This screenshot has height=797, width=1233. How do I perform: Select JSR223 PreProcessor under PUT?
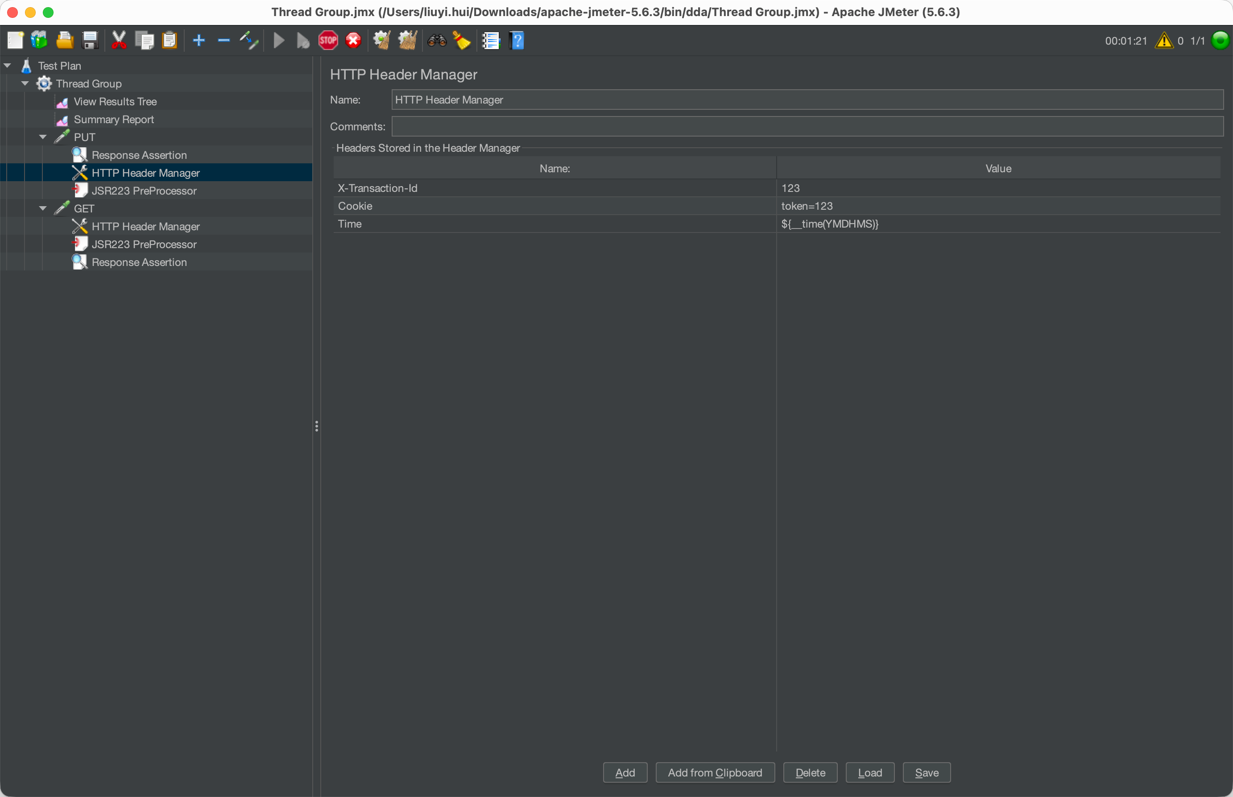click(x=144, y=191)
